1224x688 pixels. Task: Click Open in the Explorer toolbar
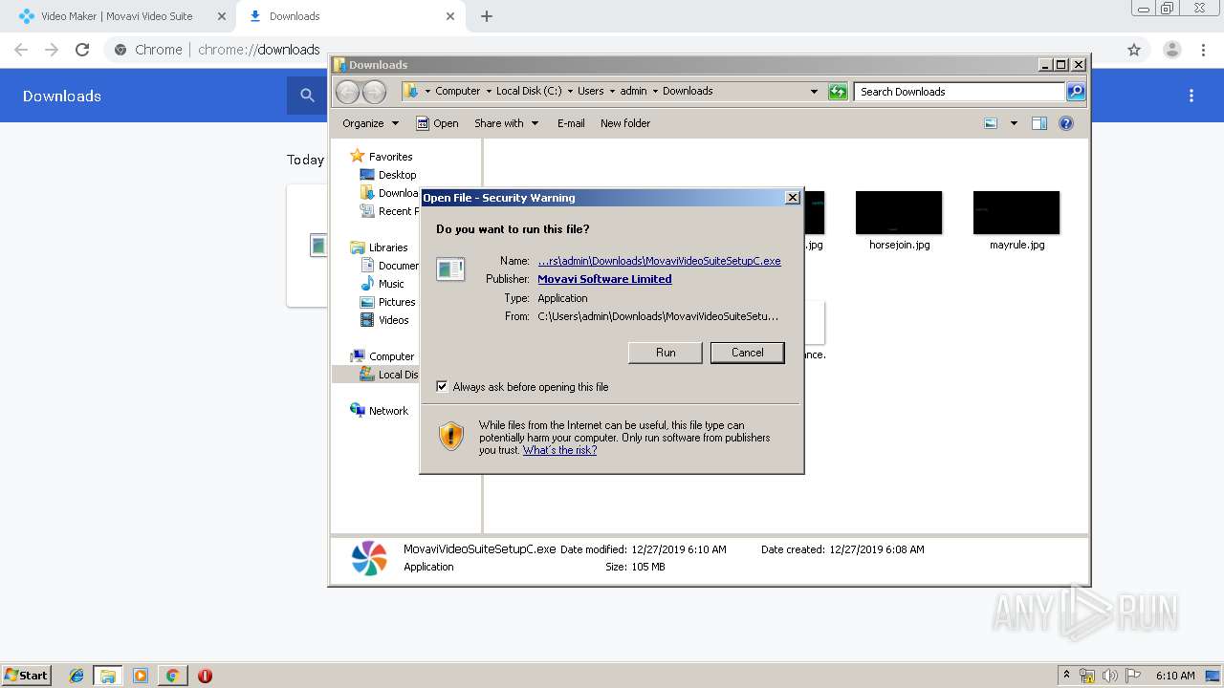click(x=437, y=123)
